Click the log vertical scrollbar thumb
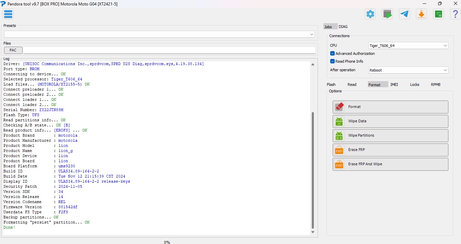 (x=313, y=170)
